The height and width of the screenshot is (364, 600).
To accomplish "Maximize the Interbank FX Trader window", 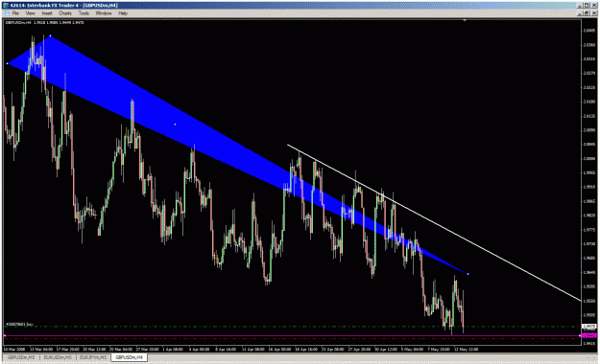I will click(587, 6).
